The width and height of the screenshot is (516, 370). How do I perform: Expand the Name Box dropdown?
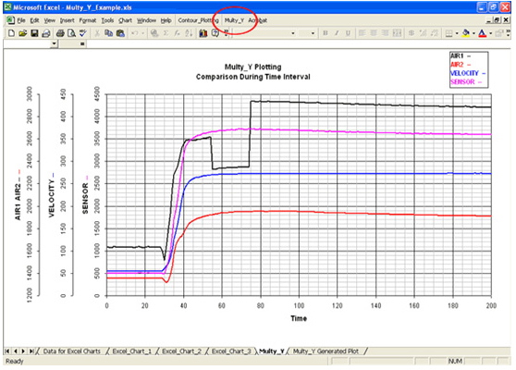[x=55, y=43]
